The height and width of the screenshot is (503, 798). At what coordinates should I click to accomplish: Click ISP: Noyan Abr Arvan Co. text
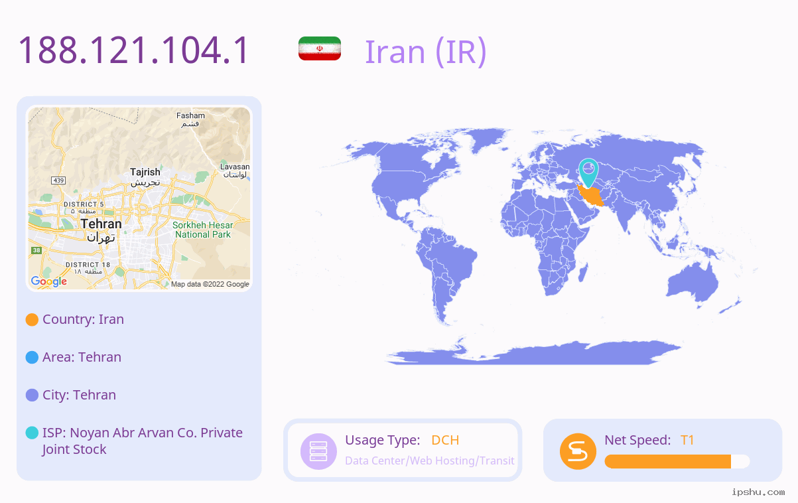(x=143, y=441)
